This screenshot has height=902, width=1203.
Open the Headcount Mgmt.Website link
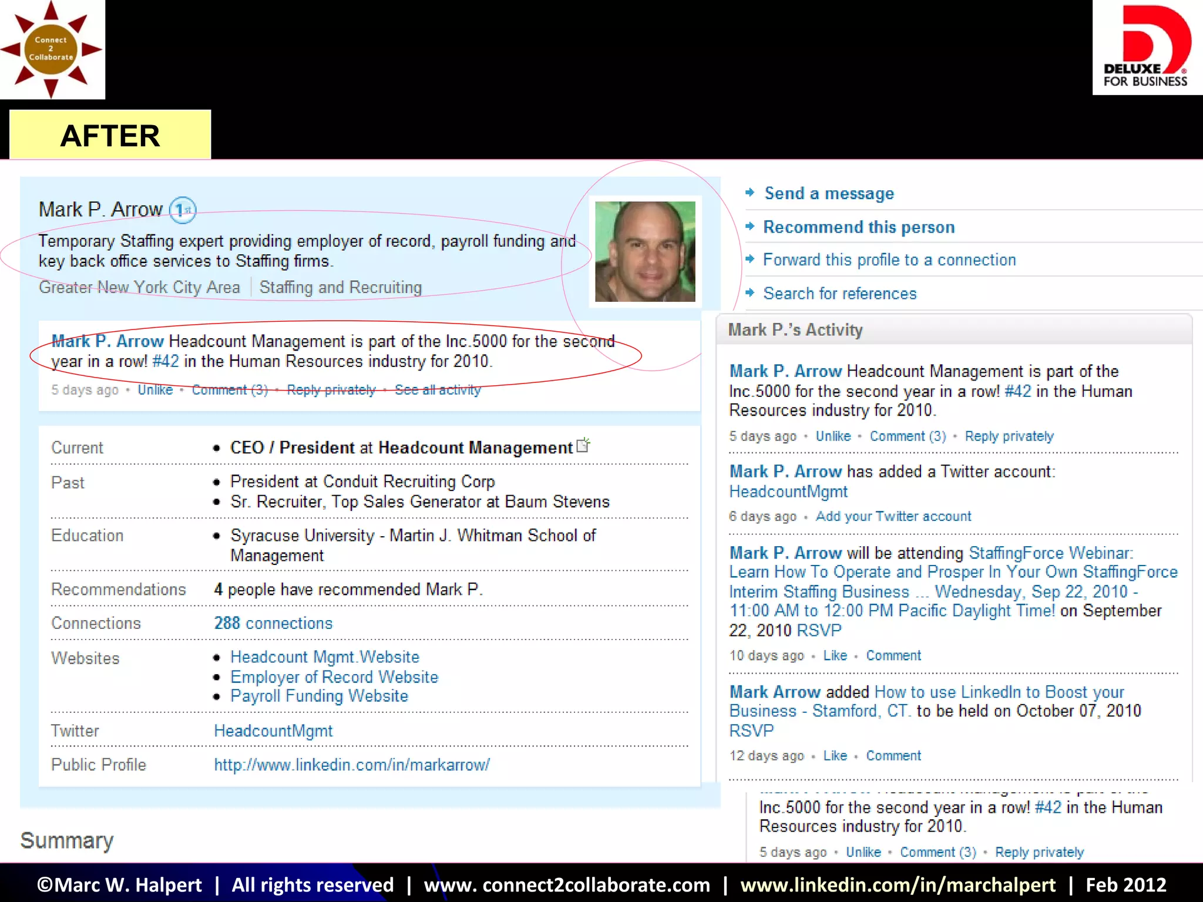tap(325, 657)
